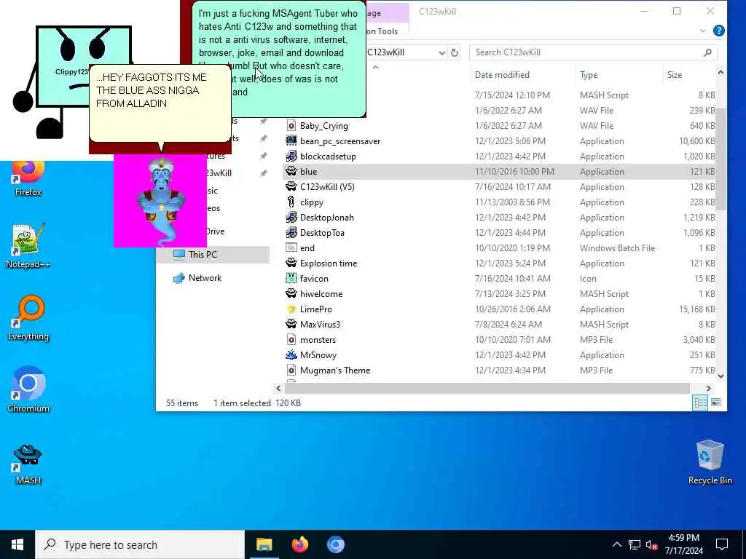Open Explorer help button
Viewport: 746px width, 559px height.
point(719,31)
